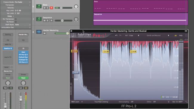The height and width of the screenshot is (109, 194).
Task: Open Help in Pro-L 2
Action: [181, 36]
